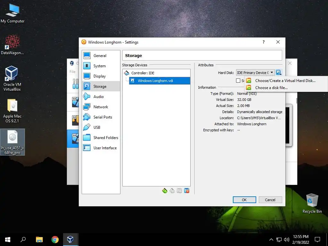
Task: Choose Choose/Create a Virtual Hard Disk...
Action: tap(286, 81)
